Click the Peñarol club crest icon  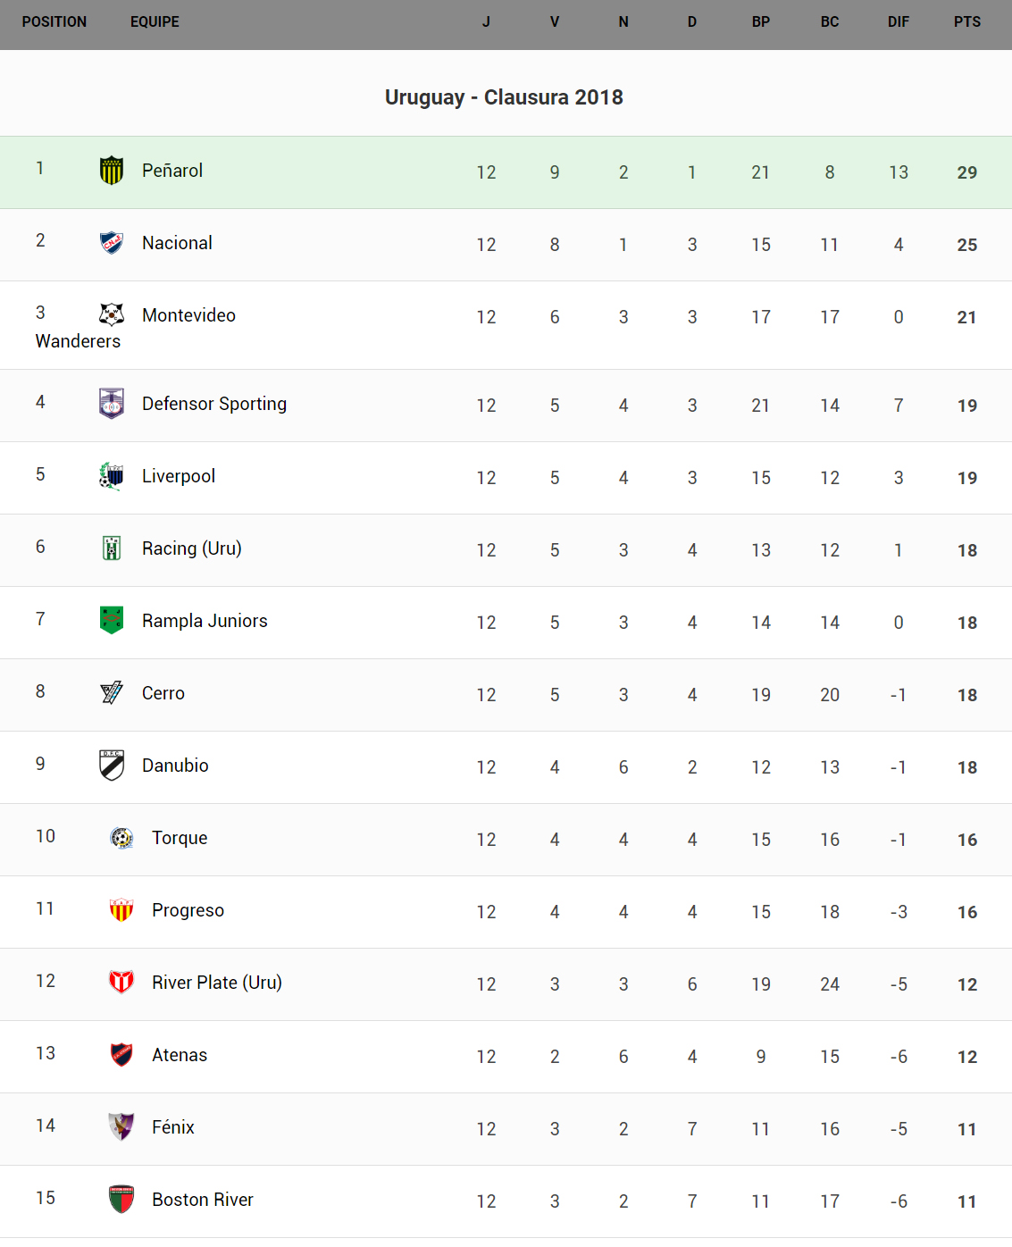tap(112, 171)
